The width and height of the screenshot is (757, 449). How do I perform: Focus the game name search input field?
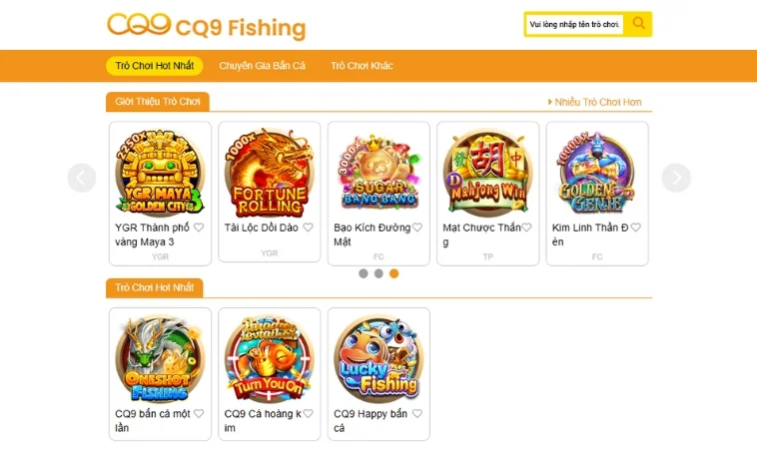(x=574, y=24)
